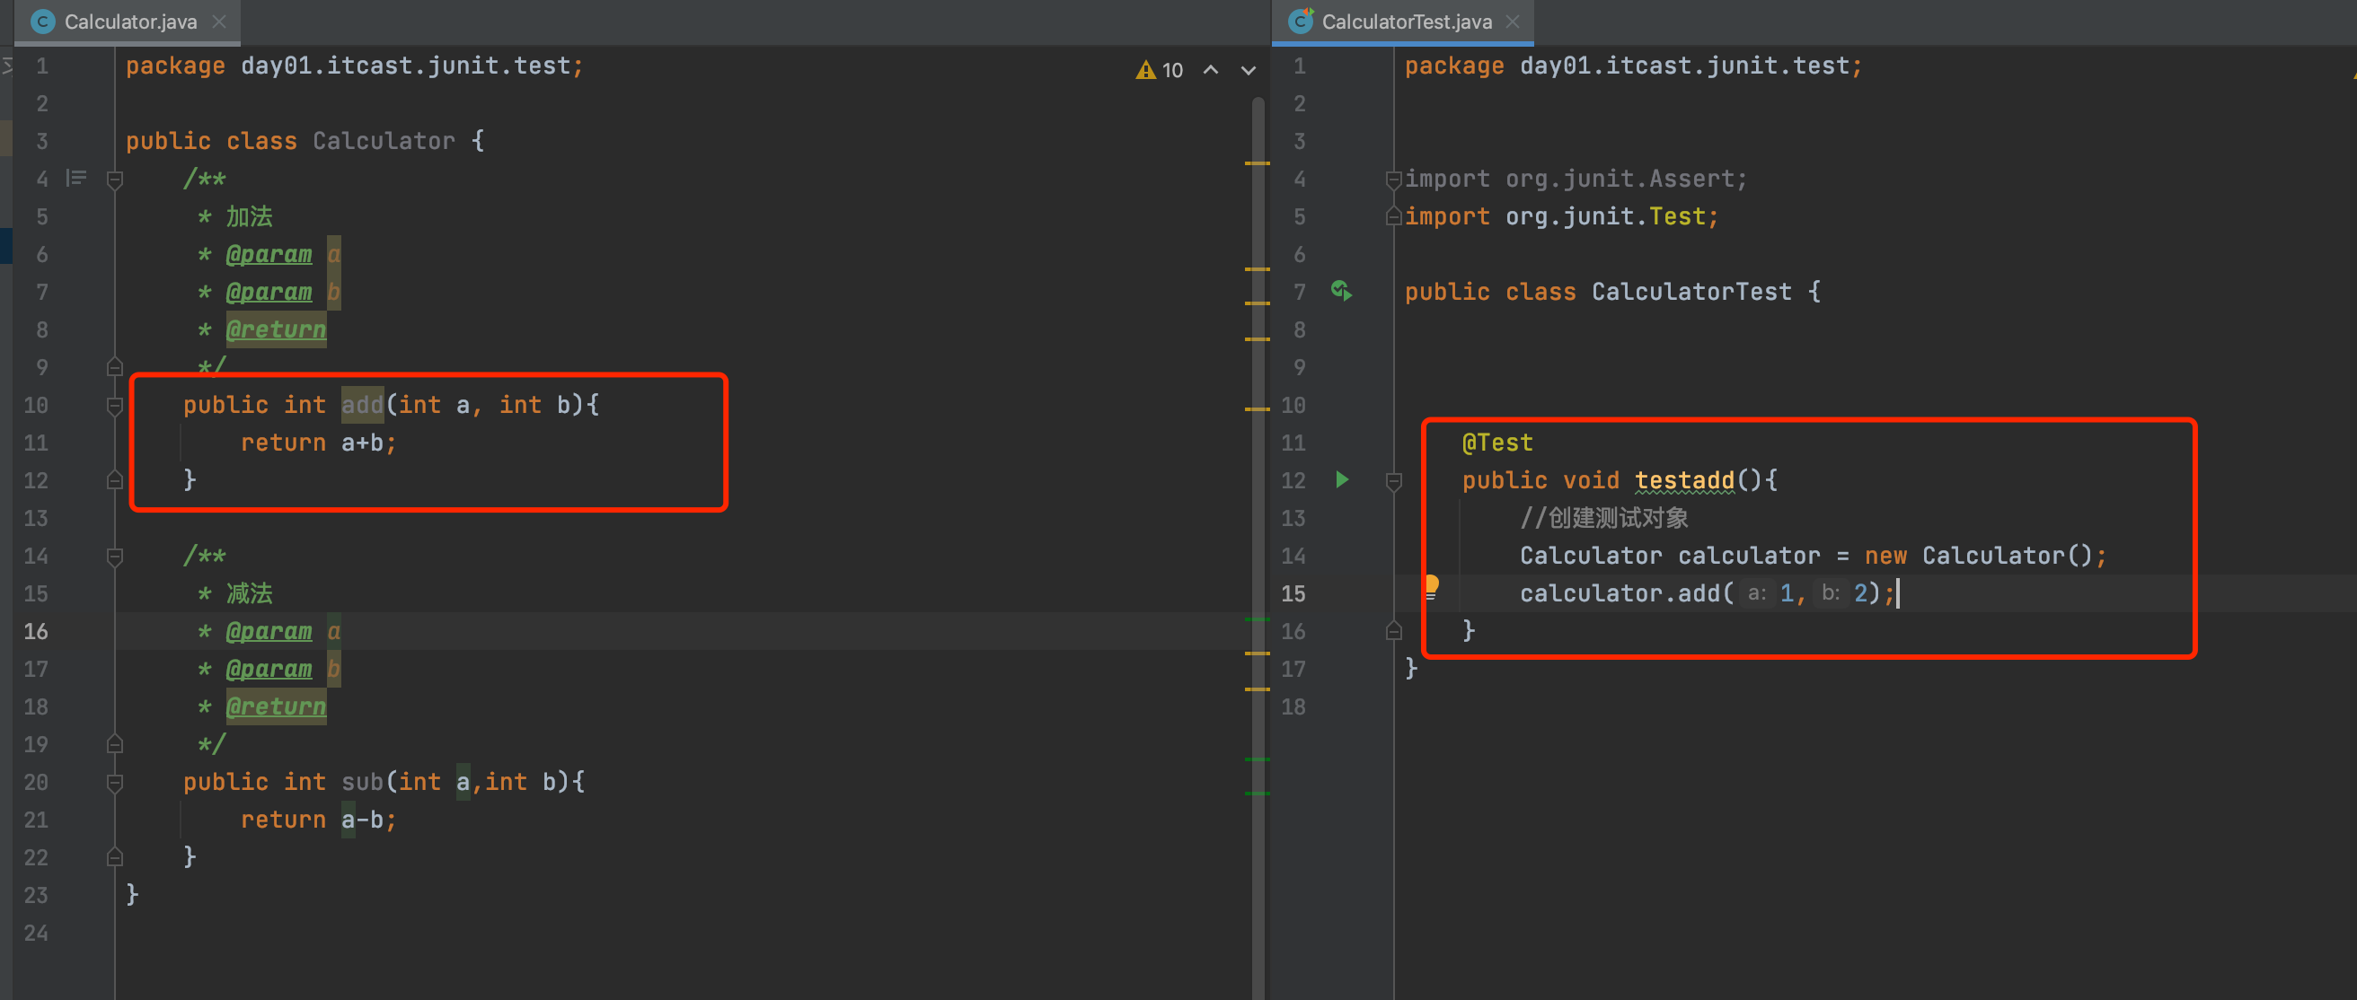
Task: Click the @param tag on line 16
Action: pyautogui.click(x=269, y=631)
